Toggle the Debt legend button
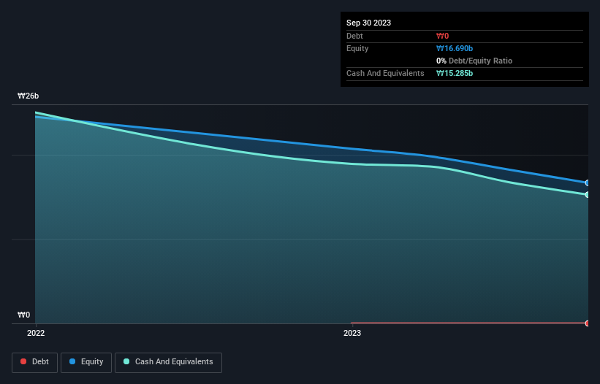The height and width of the screenshot is (384, 600). coord(34,362)
